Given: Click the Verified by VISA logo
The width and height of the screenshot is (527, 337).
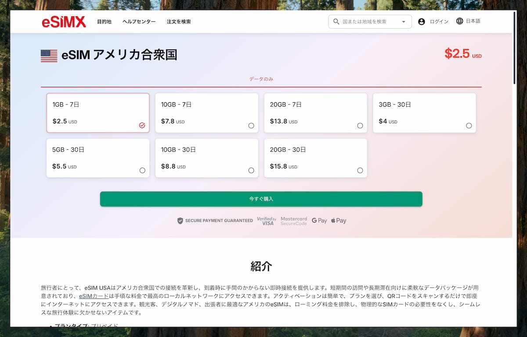Looking at the screenshot, I should (x=267, y=221).
